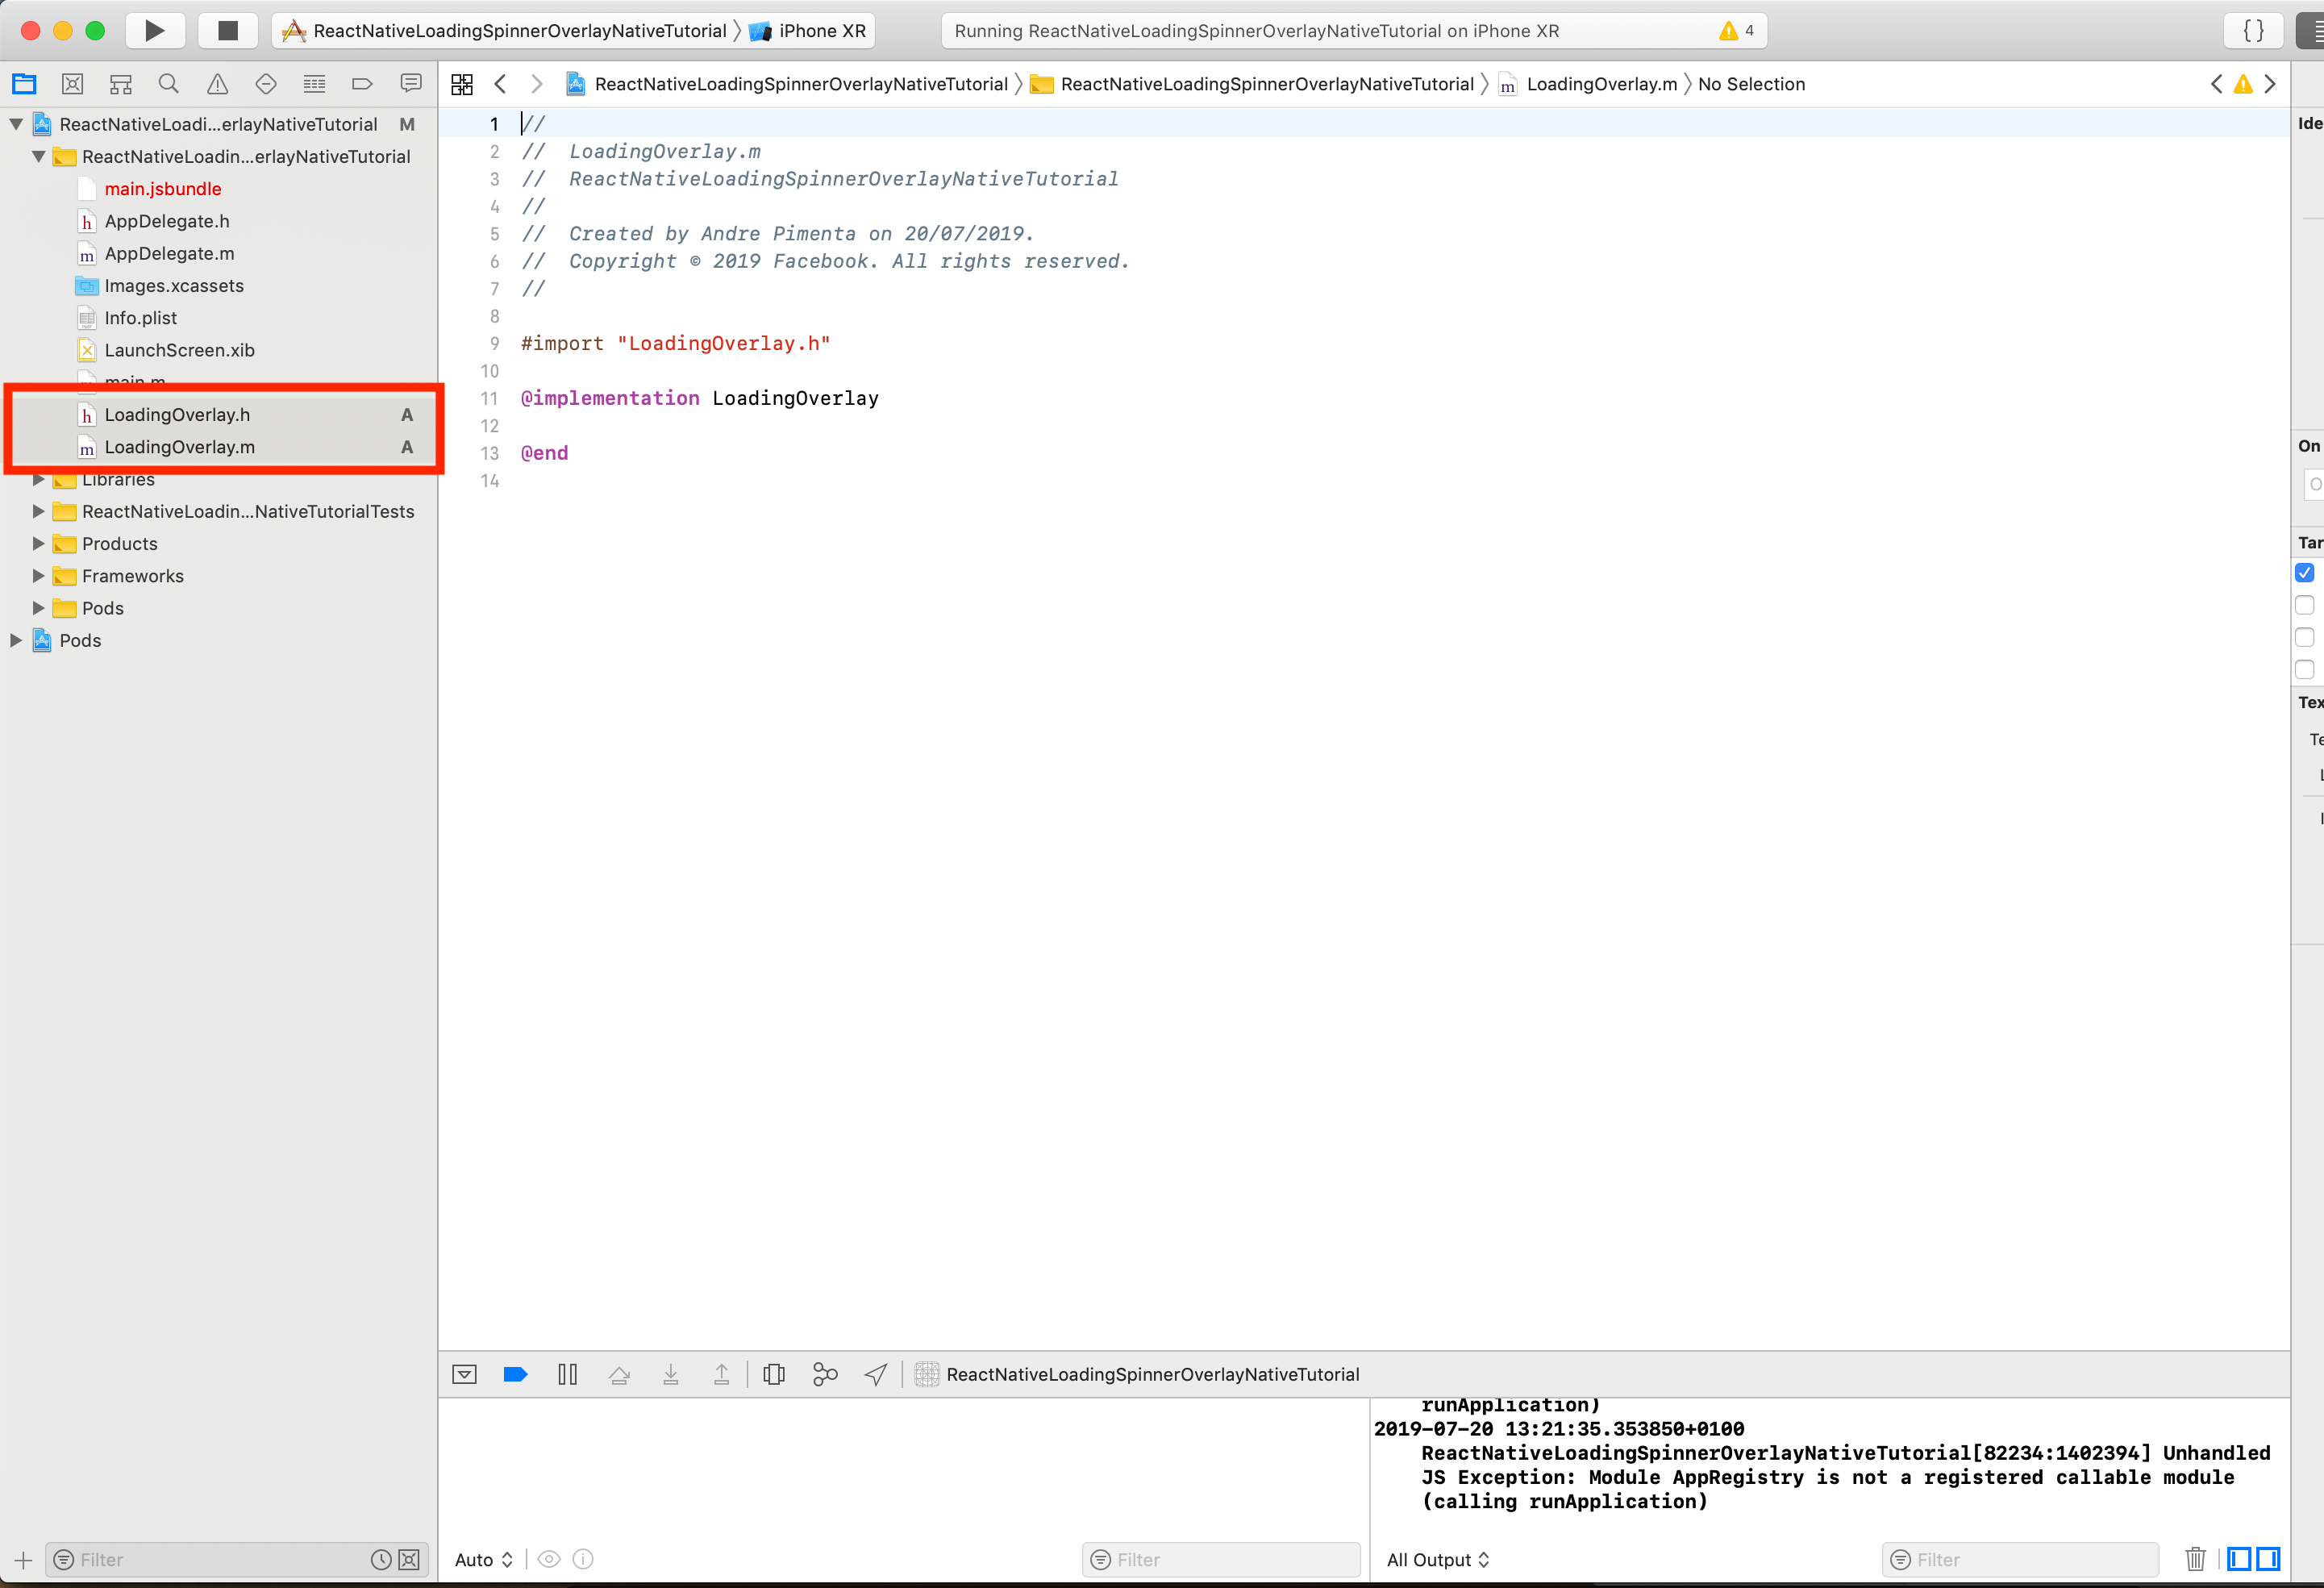
Task: Open the Find navigator magnifier icon
Action: (169, 84)
